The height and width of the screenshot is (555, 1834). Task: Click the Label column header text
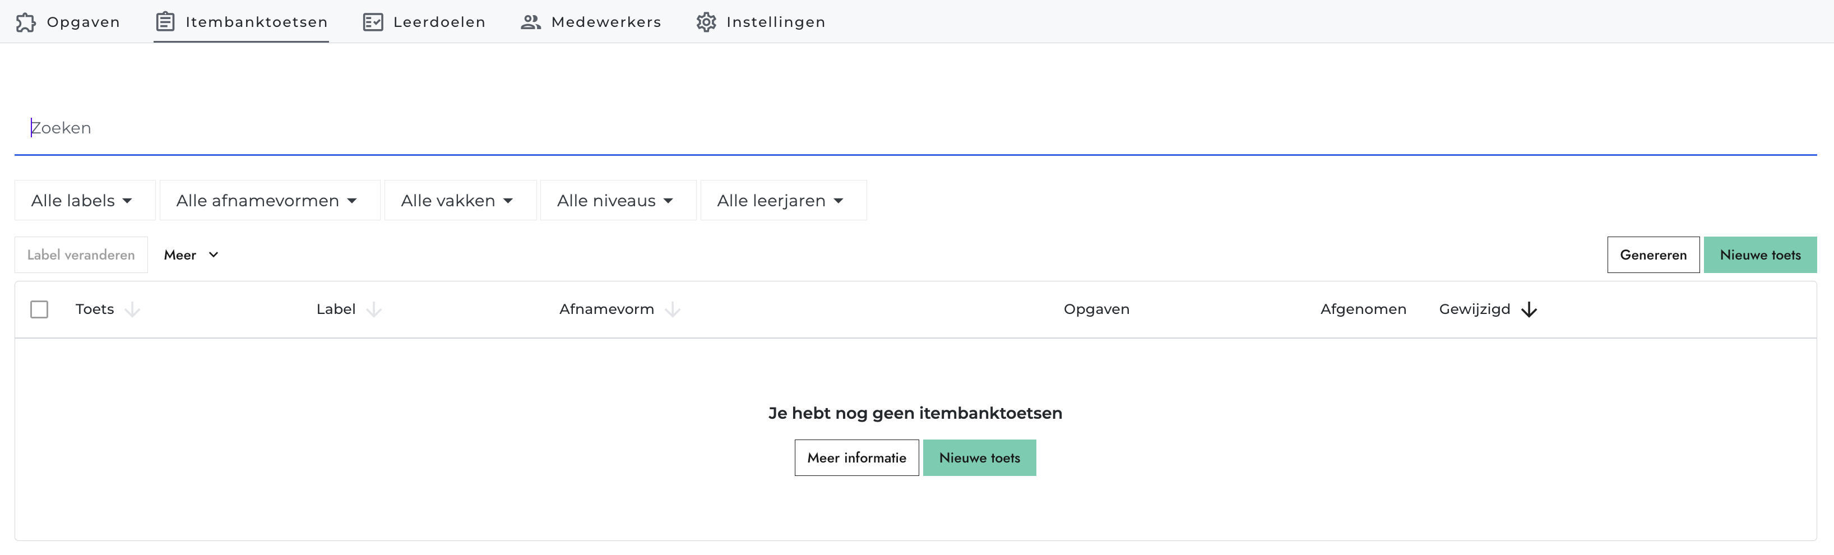point(336,309)
